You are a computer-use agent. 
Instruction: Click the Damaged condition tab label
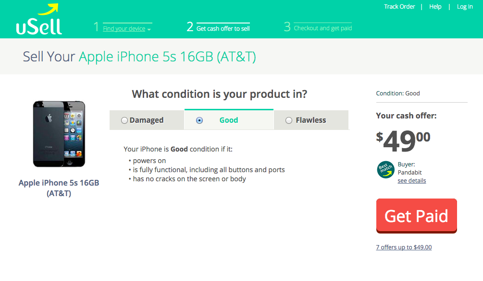[x=146, y=120]
